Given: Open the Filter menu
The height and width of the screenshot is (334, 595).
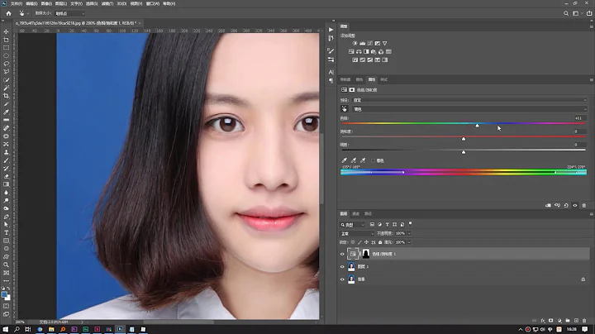Looking at the screenshot, I should (x=107, y=3).
